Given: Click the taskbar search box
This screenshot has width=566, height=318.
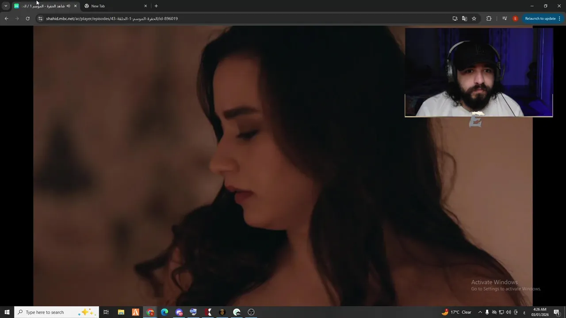Looking at the screenshot, I should (x=56, y=312).
